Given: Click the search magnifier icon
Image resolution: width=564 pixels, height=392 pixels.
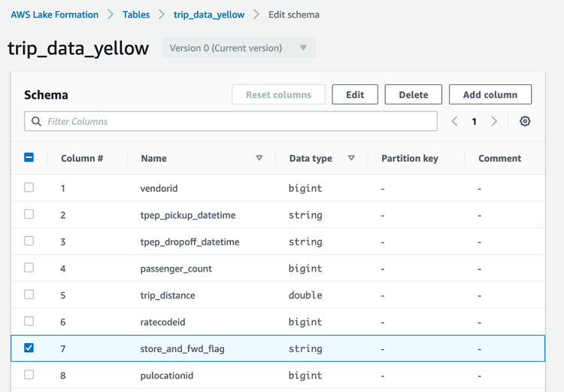Looking at the screenshot, I should tap(36, 121).
